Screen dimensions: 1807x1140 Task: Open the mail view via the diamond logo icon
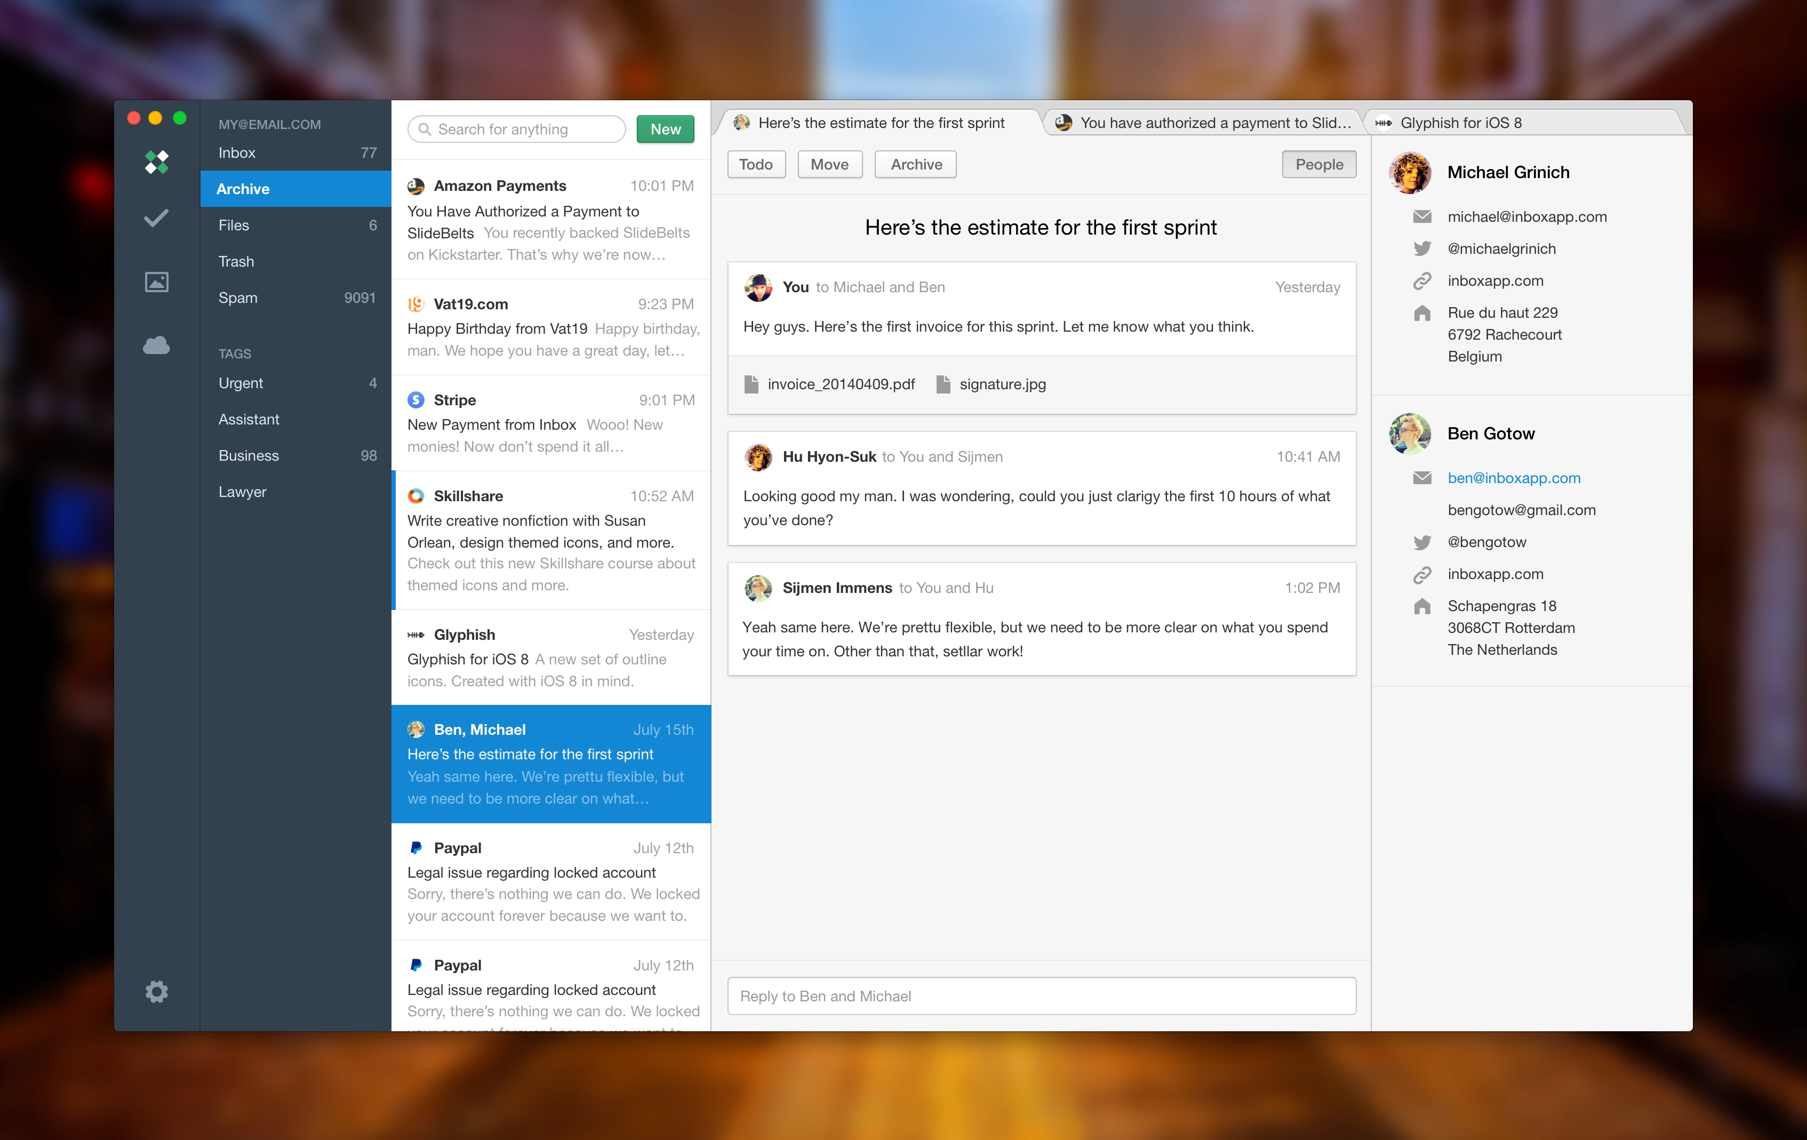click(x=157, y=161)
